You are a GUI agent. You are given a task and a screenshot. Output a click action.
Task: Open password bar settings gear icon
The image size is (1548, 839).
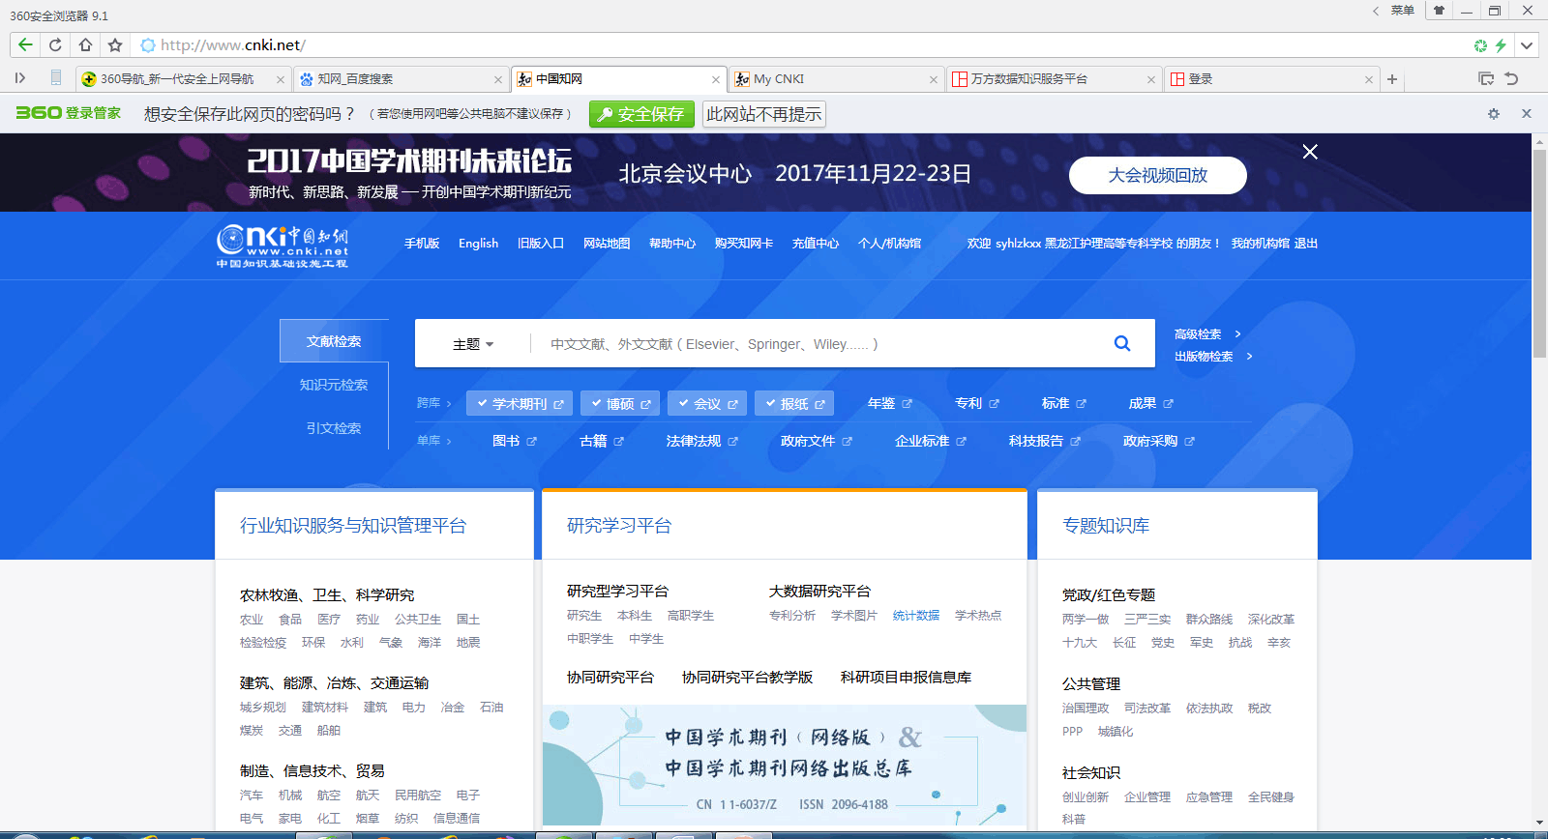[1494, 114]
